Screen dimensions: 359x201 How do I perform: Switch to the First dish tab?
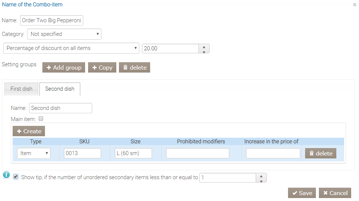[22, 89]
